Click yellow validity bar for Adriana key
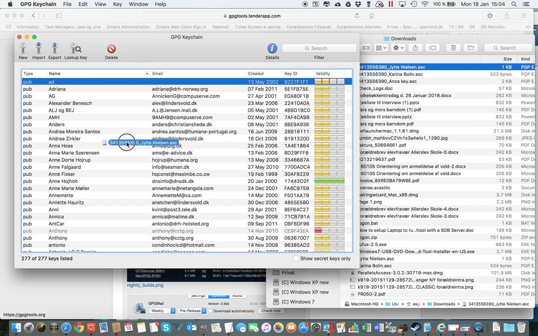The height and width of the screenshot is (336, 538). point(322,89)
